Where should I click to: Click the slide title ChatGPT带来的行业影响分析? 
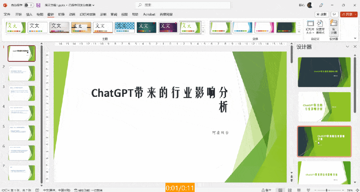160,100
